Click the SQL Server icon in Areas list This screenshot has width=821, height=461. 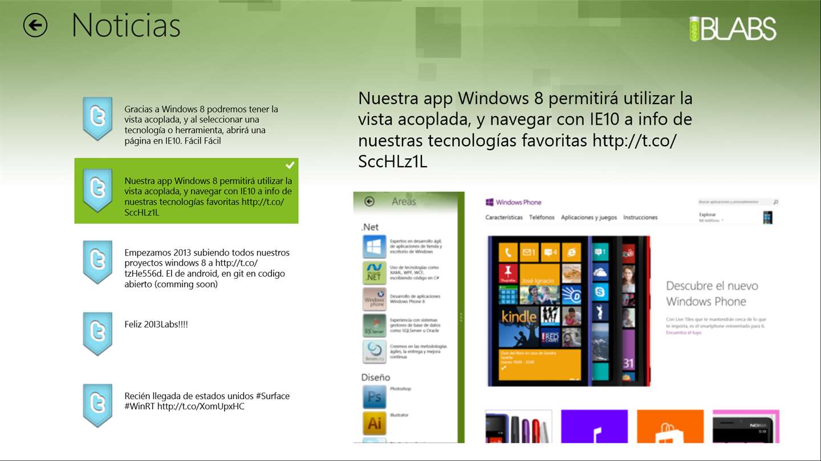tap(375, 325)
